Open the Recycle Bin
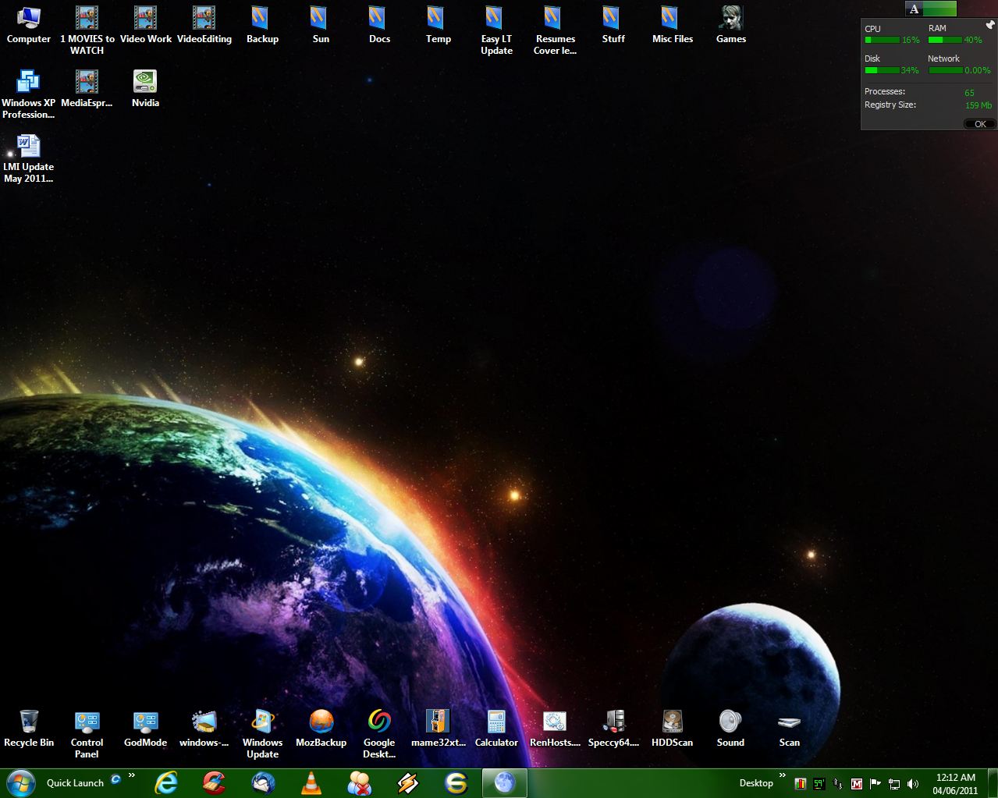 [29, 729]
